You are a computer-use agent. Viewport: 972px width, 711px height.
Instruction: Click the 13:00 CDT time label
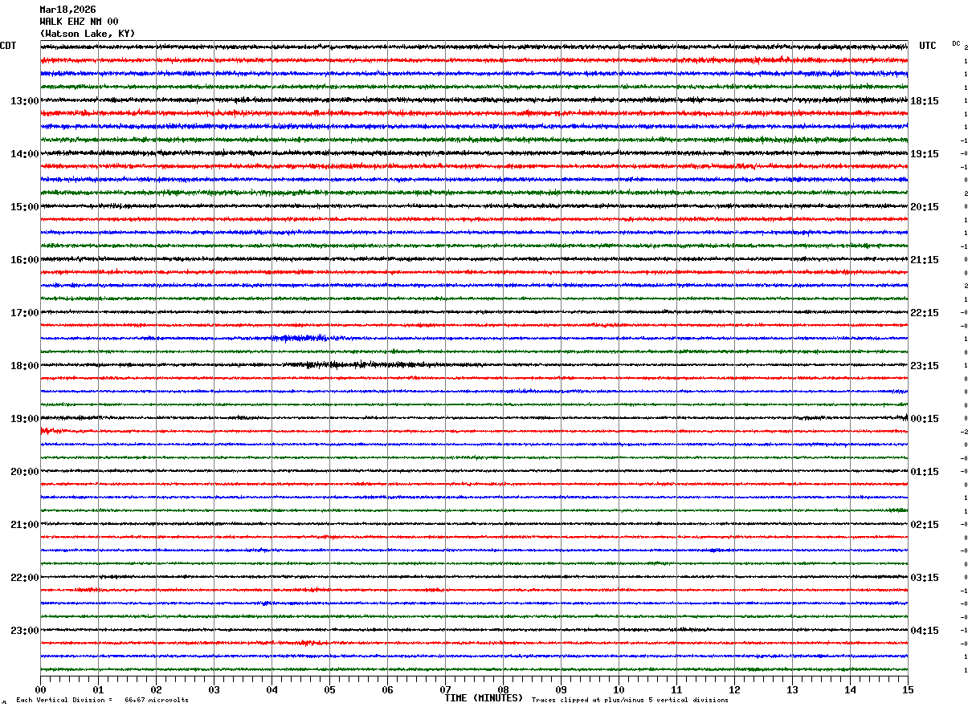[24, 101]
